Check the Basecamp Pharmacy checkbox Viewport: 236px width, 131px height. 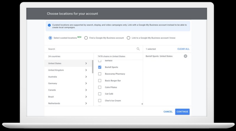tap(100, 74)
